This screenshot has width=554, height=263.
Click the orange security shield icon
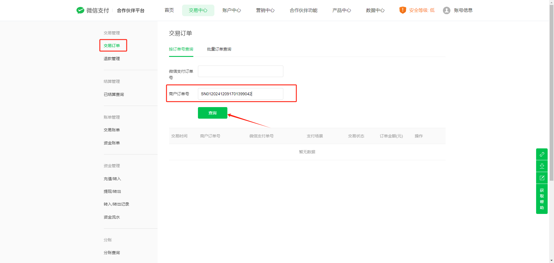pyautogui.click(x=403, y=10)
